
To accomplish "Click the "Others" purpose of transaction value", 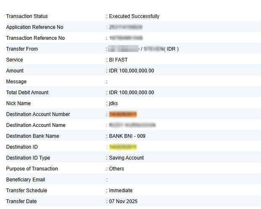I will click(x=116, y=169).
